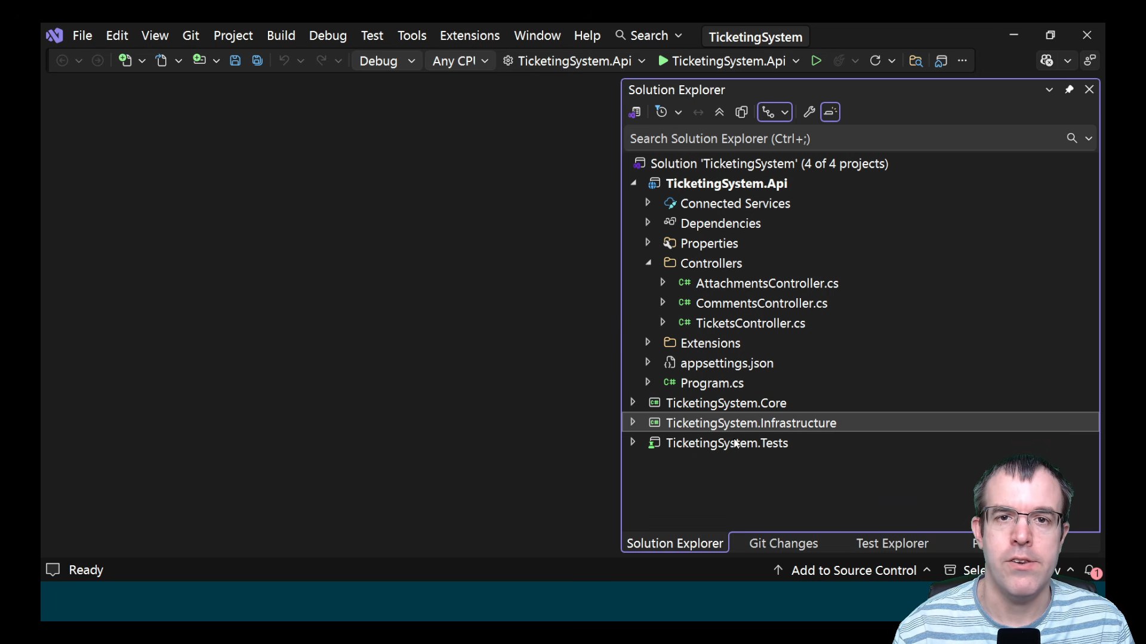
Task: Open the search options dropdown in Solution Explorer
Action: [1089, 138]
